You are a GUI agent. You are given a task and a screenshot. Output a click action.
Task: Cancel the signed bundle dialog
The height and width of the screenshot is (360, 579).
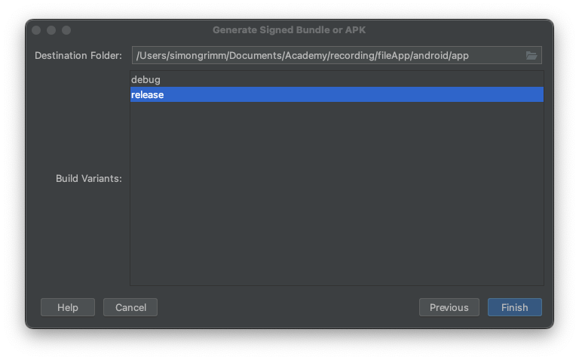[x=130, y=307]
